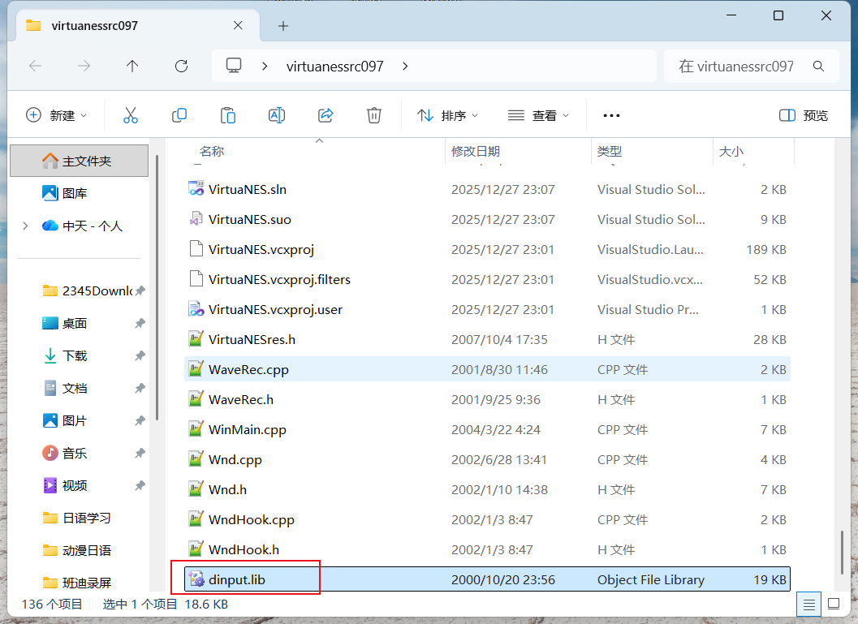
Task: Click the VirtuaNES.sln file icon
Action: tap(196, 189)
